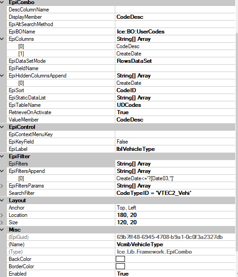Collapse the EpiHiddenColumnsAppend expander

pos(2,76)
